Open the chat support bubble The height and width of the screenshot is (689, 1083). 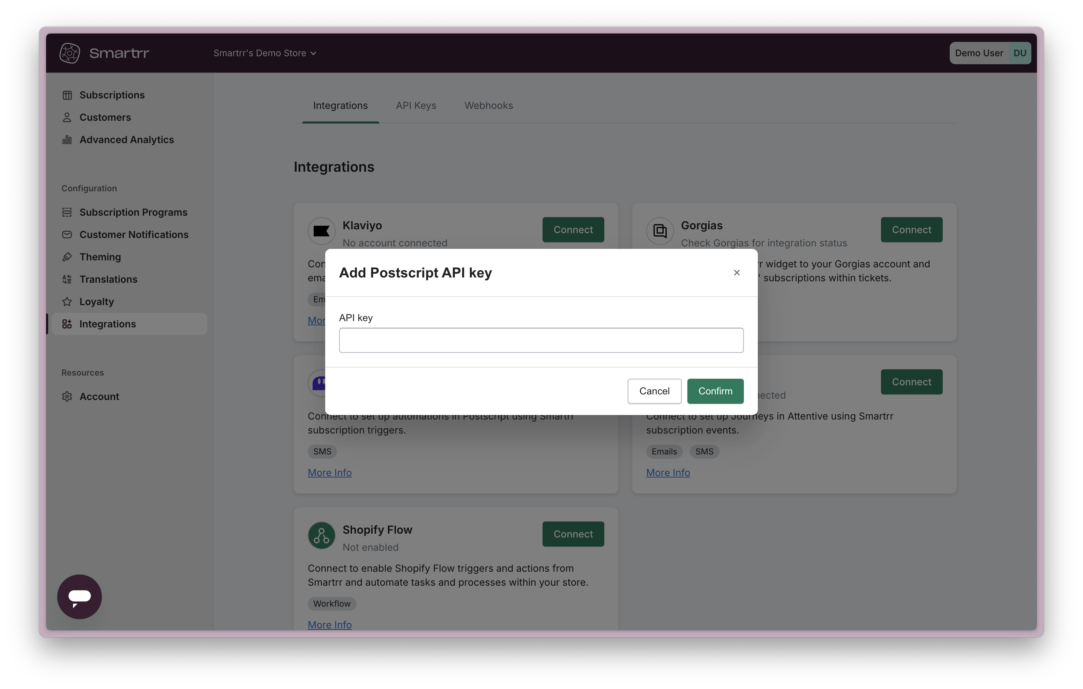coord(80,597)
